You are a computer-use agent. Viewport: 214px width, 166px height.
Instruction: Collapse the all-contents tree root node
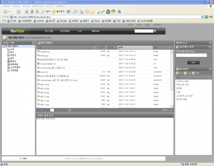(x=3, y=47)
